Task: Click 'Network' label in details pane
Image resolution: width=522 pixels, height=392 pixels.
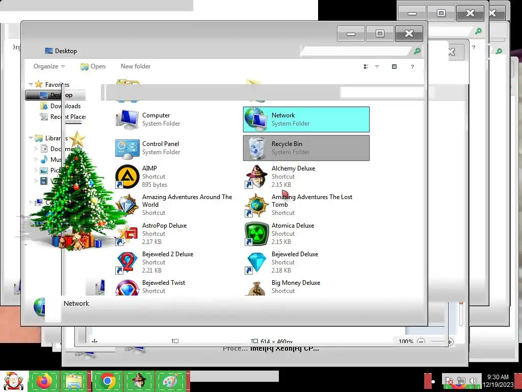Action: coord(76,303)
